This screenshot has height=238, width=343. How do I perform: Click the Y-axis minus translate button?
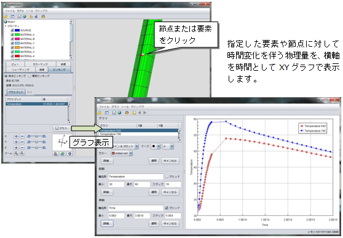point(22,142)
